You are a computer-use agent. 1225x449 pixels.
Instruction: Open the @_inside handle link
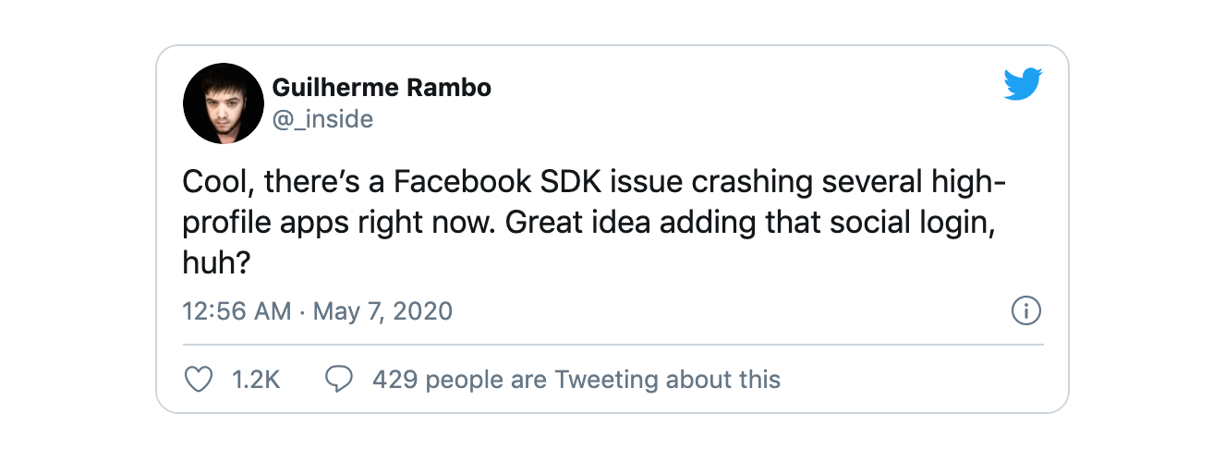[x=322, y=119]
